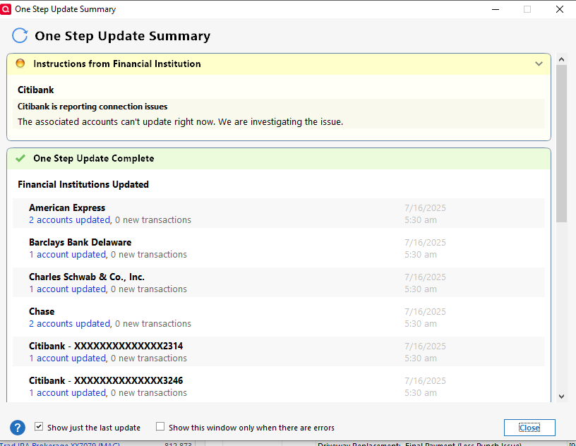
Task: Open American Express 2 accounts updated link
Action: pyautogui.click(x=70, y=219)
